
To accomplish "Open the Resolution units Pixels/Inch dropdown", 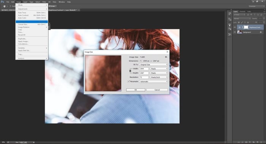I will (159, 77).
